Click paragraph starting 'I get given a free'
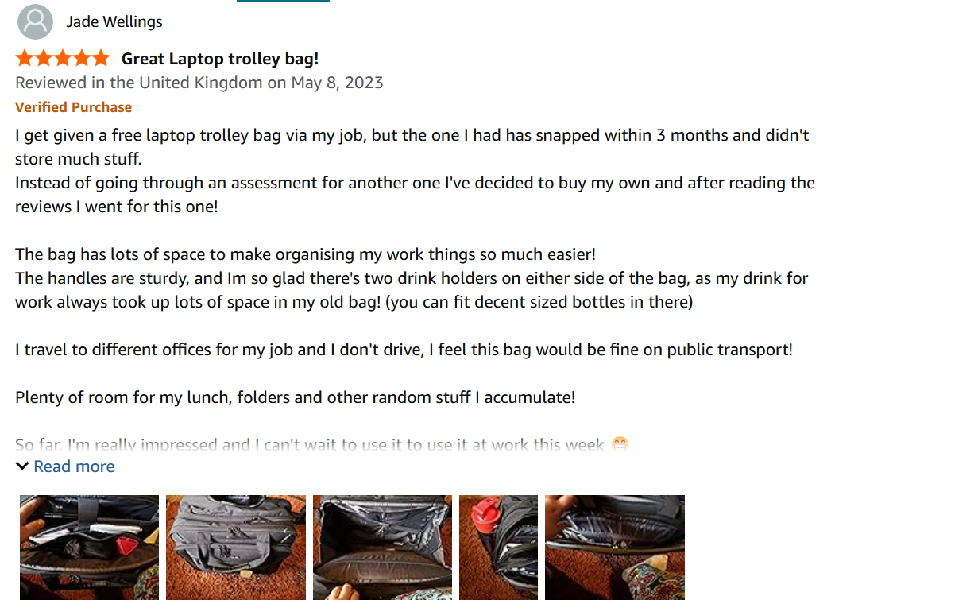This screenshot has height=600, width=978. [412, 147]
